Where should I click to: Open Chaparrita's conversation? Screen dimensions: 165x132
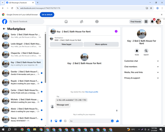point(22,54)
